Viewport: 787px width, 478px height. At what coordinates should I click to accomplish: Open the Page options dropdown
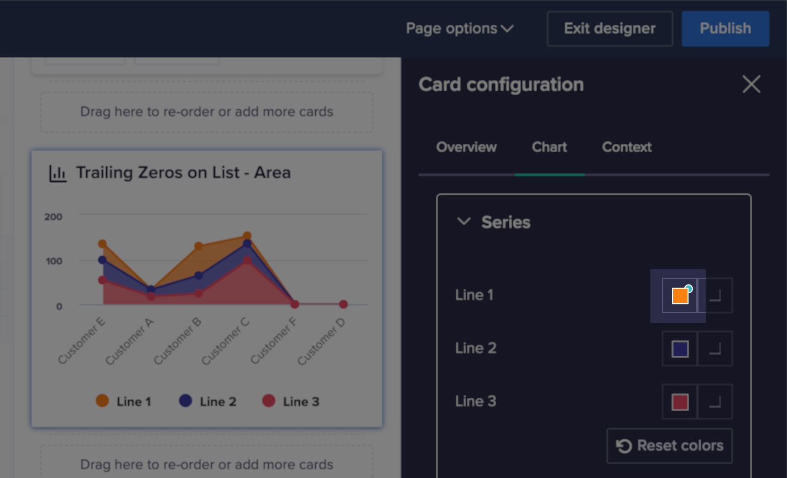(x=460, y=28)
